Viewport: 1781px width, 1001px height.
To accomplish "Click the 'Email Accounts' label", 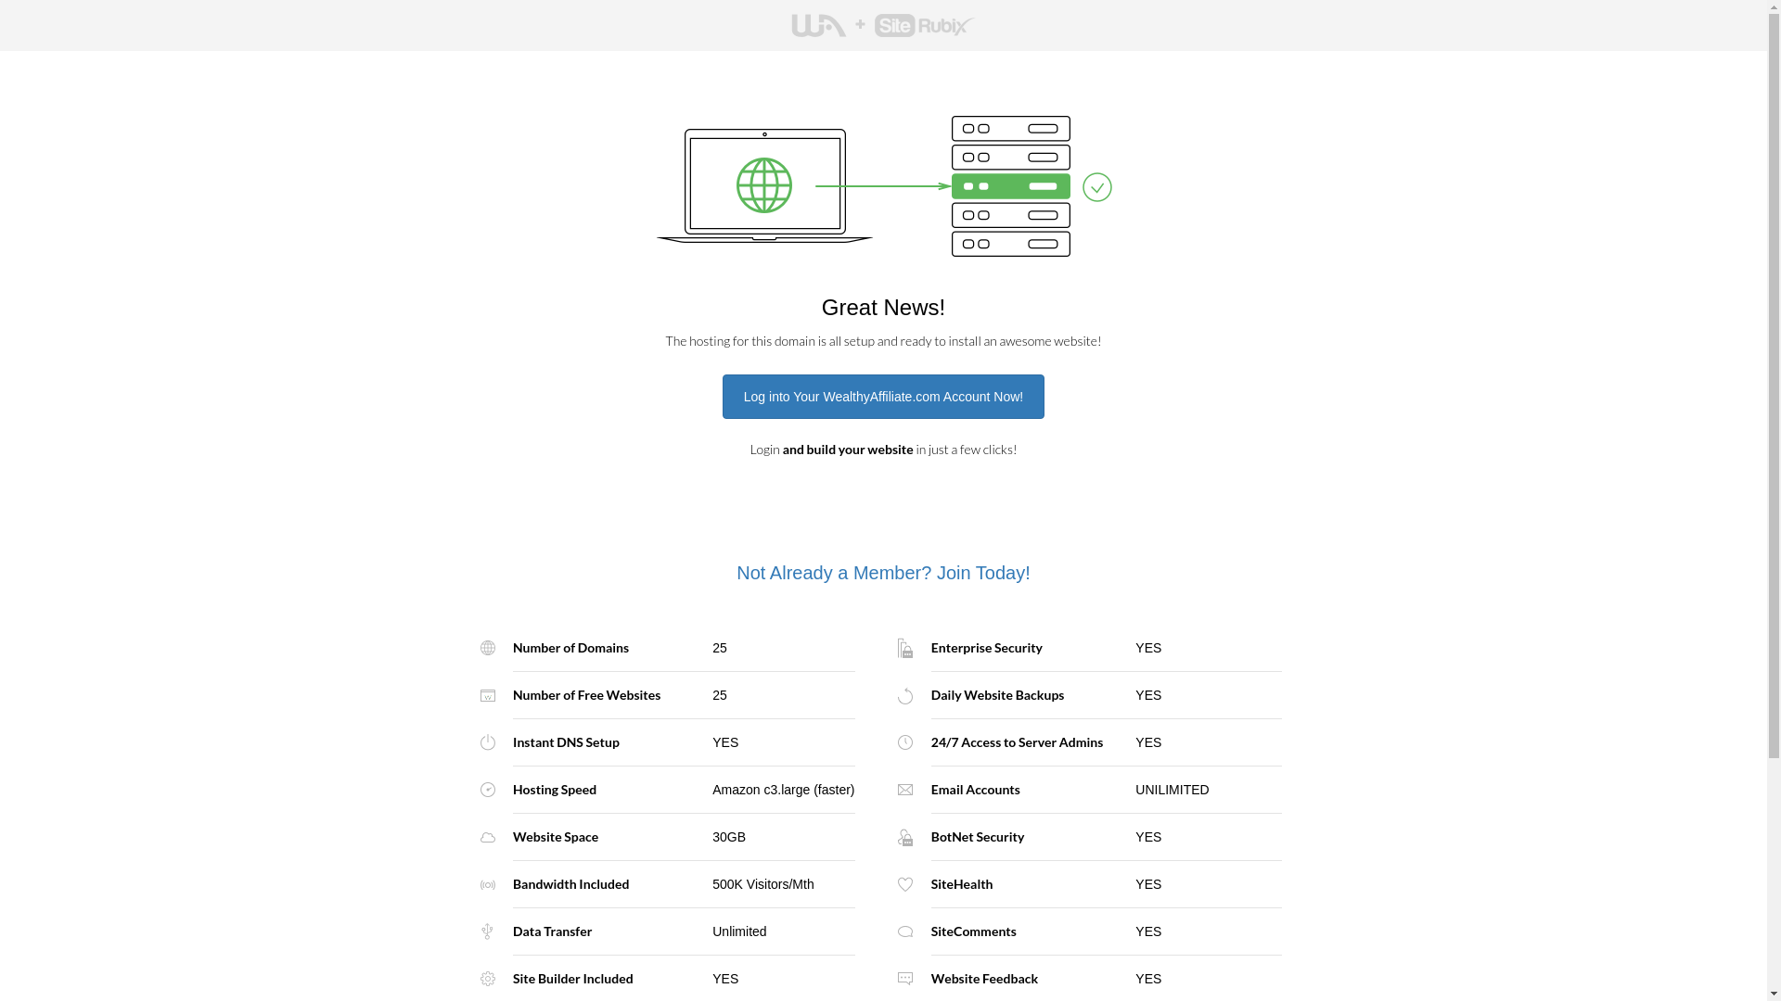I will click(975, 790).
